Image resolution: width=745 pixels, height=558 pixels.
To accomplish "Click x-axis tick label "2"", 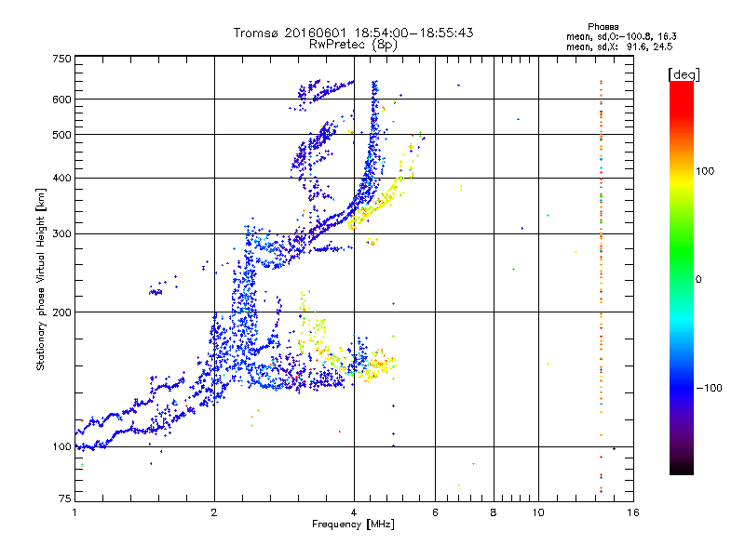I will pyautogui.click(x=214, y=512).
